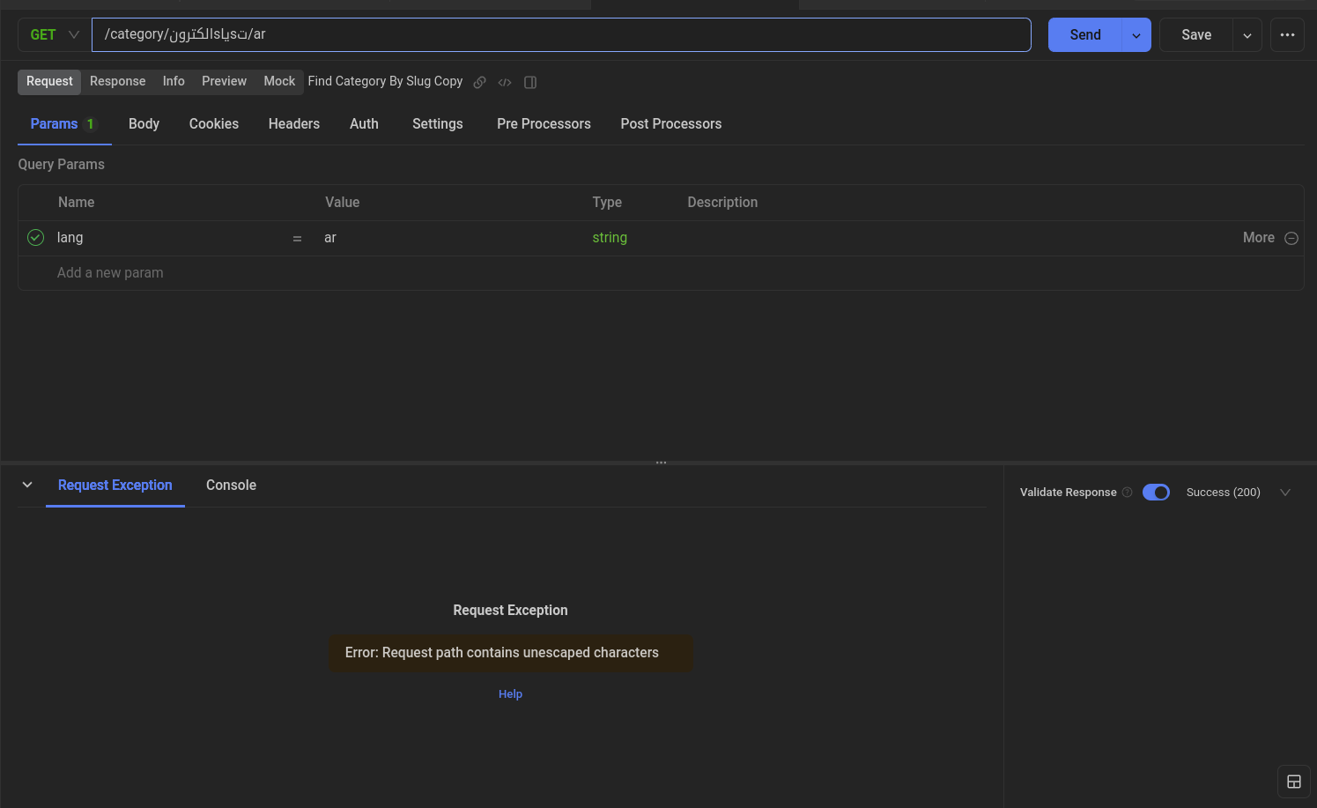Disable the lang parameter checkmark
1317x808 pixels.
tap(36, 238)
